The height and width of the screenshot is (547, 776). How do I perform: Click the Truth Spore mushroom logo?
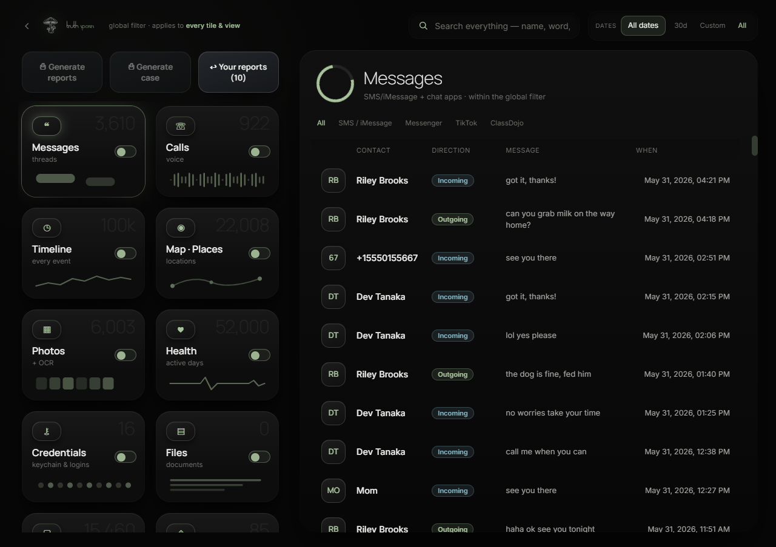[50, 25]
